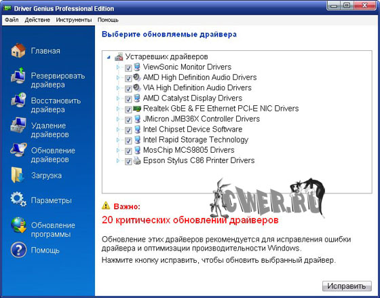Expand the AMD High Definition Audio node
The height and width of the screenshot is (298, 380).
coord(118,77)
